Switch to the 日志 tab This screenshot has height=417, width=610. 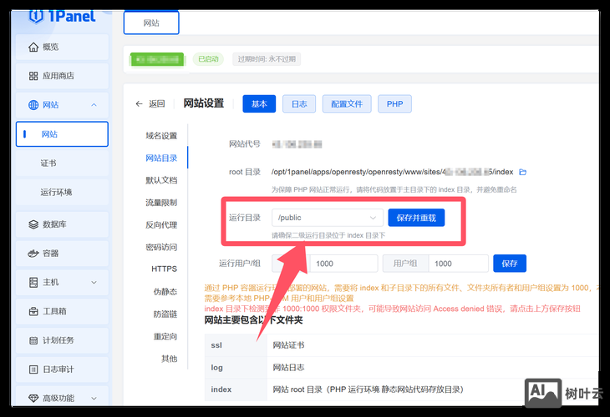coord(299,104)
